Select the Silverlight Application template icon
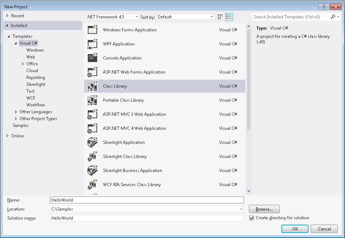 pyautogui.click(x=92, y=142)
